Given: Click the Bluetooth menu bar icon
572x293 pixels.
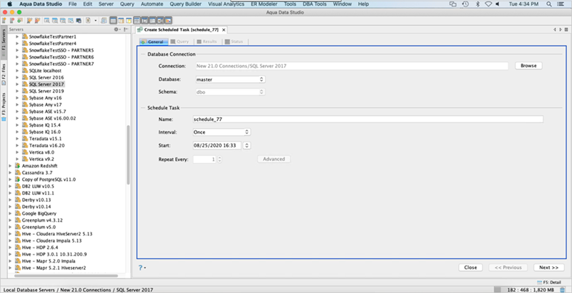Looking at the screenshot, I should [x=477, y=4].
